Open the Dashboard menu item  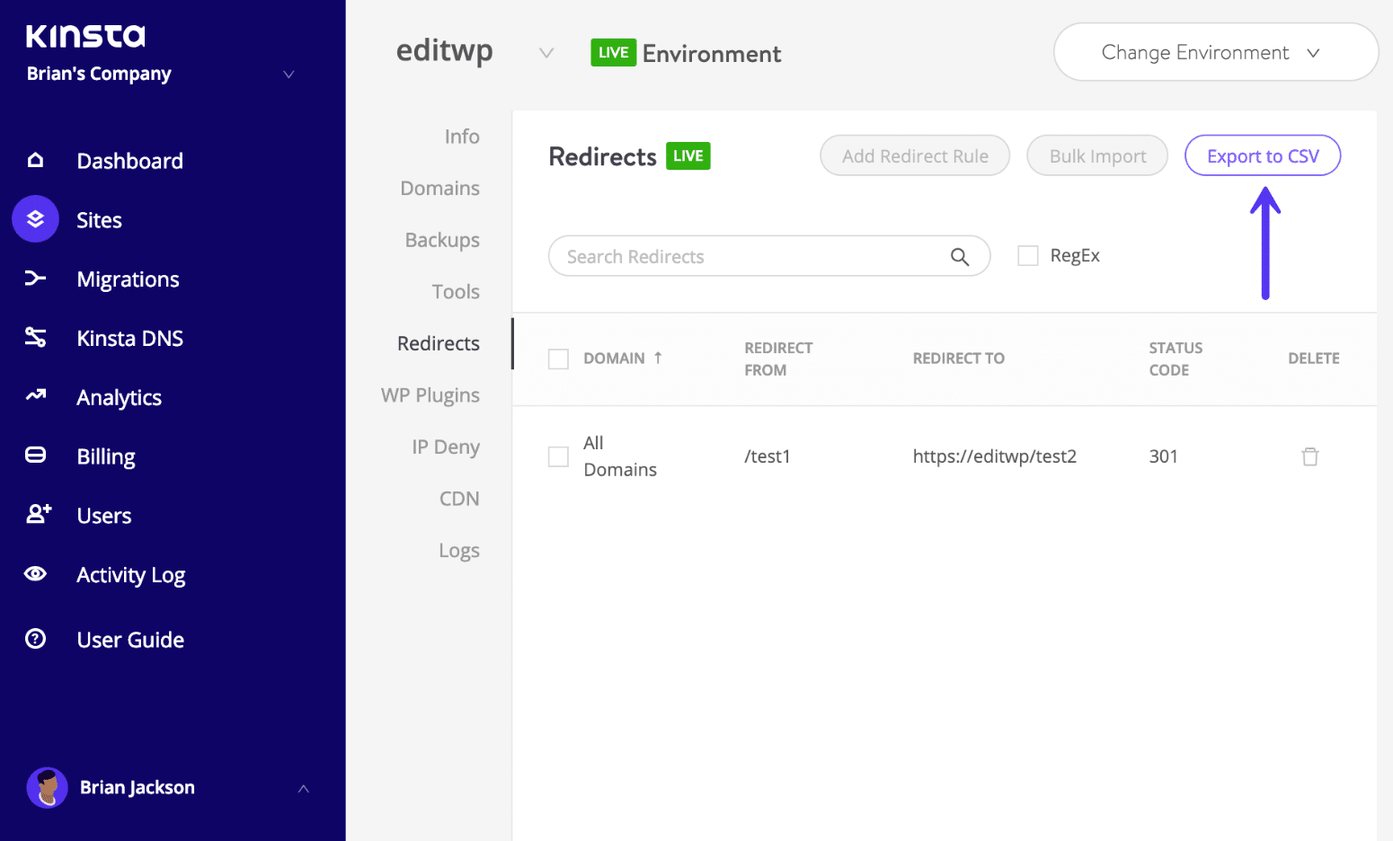click(x=130, y=161)
